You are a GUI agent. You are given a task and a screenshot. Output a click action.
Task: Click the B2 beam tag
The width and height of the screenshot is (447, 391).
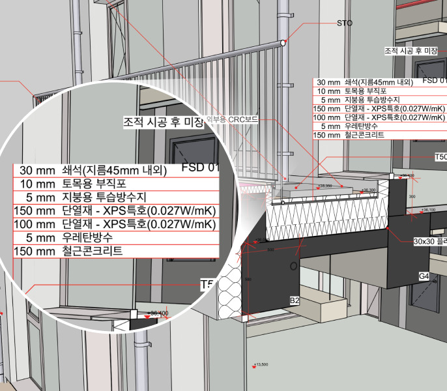coord(295,300)
